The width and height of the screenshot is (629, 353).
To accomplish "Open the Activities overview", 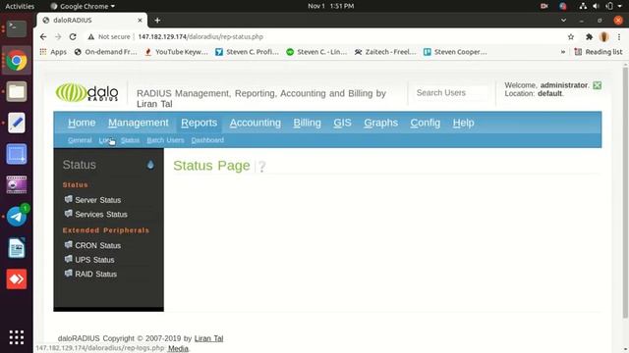I will point(20,6).
